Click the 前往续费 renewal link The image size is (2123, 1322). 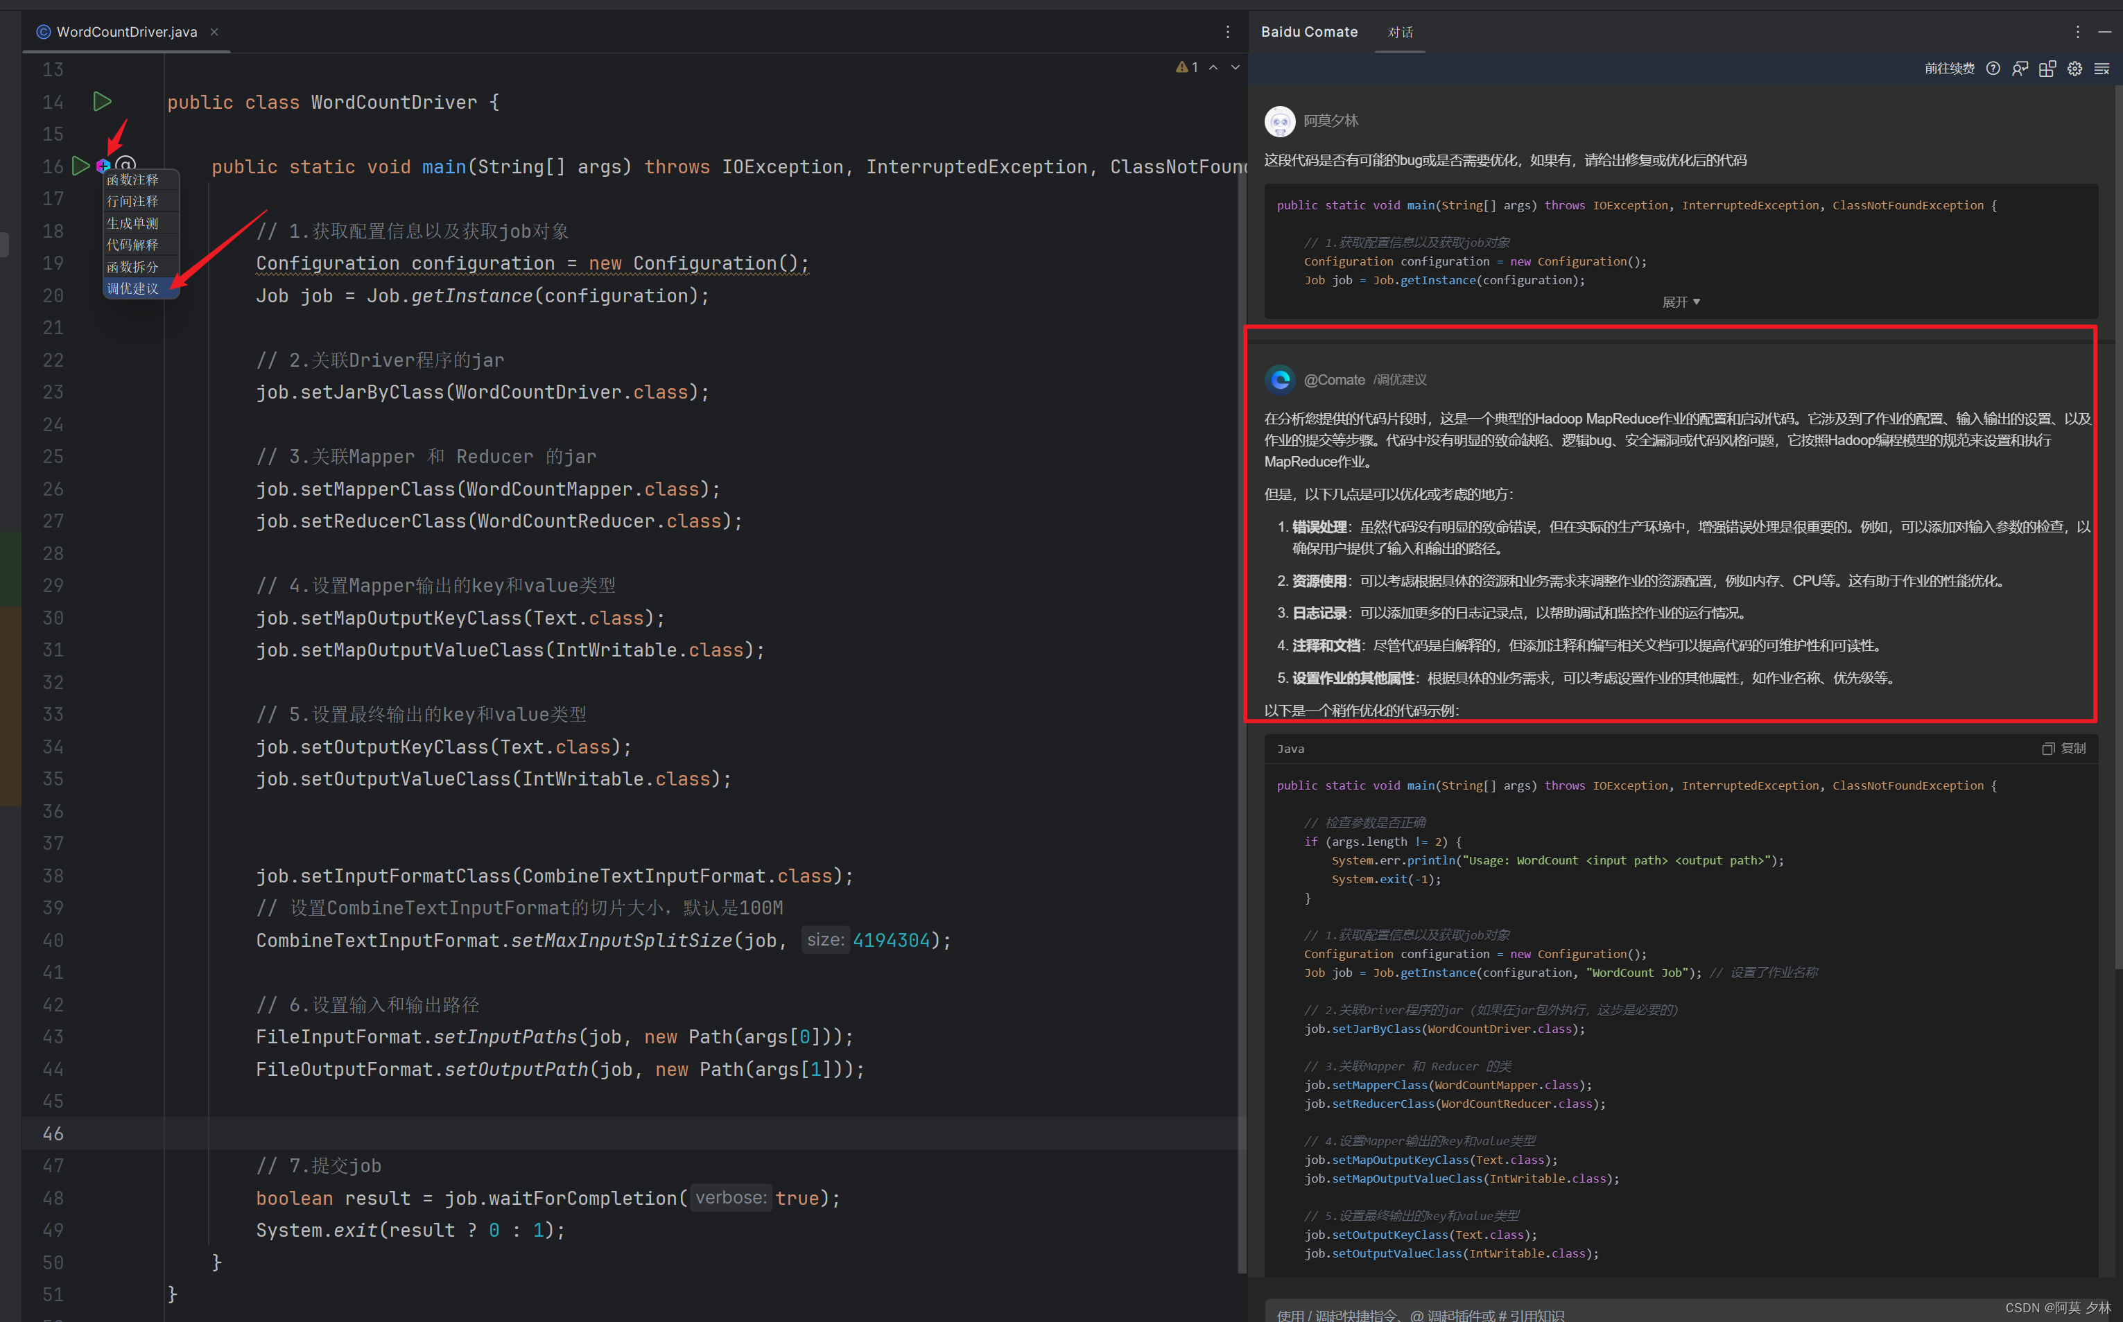coord(1949,68)
